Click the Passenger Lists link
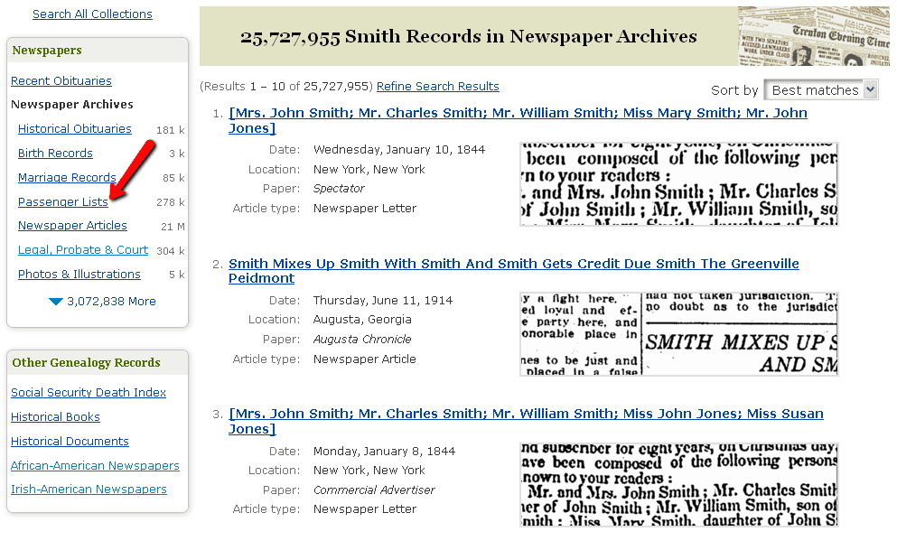 click(x=63, y=202)
